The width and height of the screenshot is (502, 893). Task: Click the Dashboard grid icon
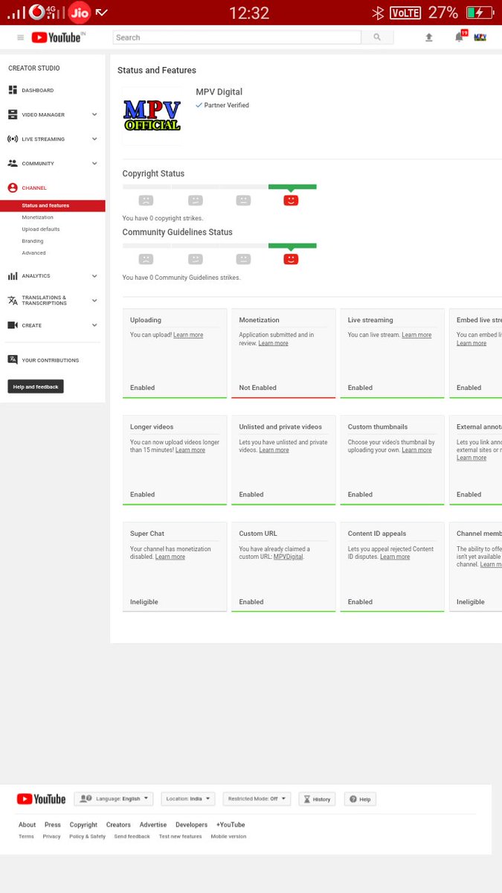[13, 90]
